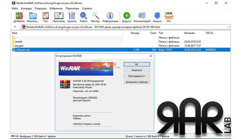
Task: Click the SFX archive icon
Action: click(169, 16)
